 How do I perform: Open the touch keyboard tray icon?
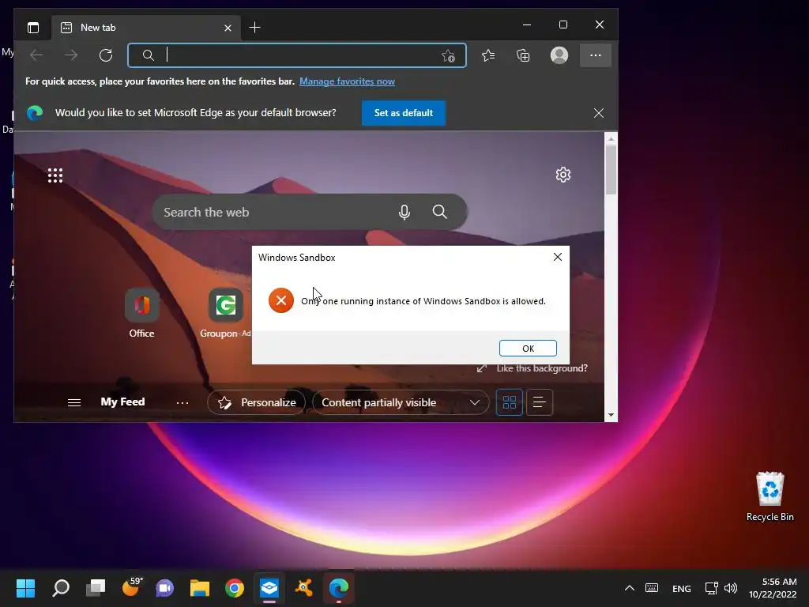652,588
